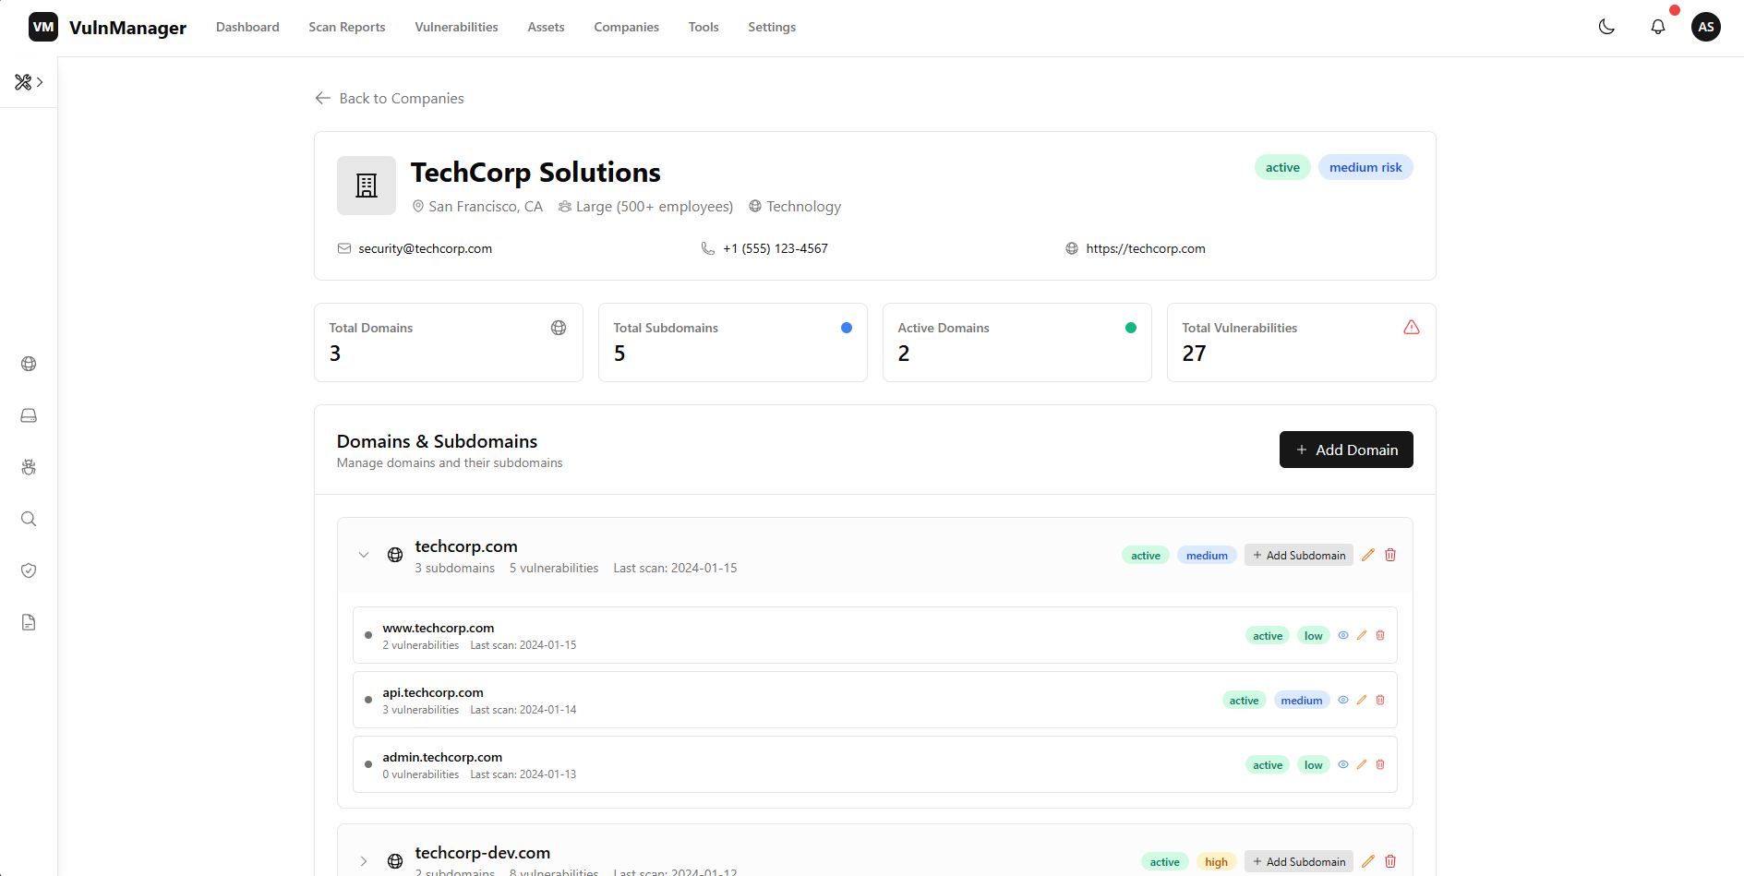Go back to Companies
1744x876 pixels.
pos(390,98)
